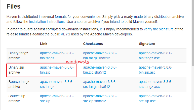Download apache-maven-3.8.6-bin.tar.gz binary archive
The height and width of the screenshot is (110, 194).
pos(57,56)
